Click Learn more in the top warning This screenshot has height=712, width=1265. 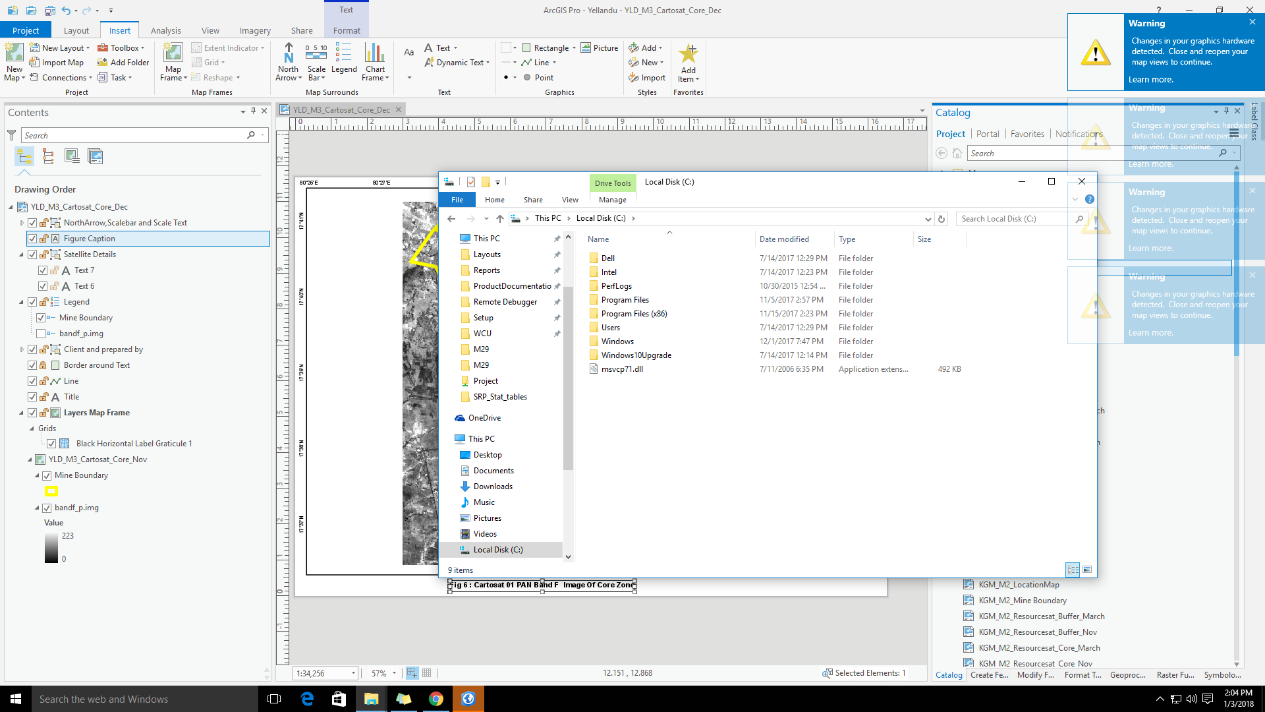(1150, 79)
